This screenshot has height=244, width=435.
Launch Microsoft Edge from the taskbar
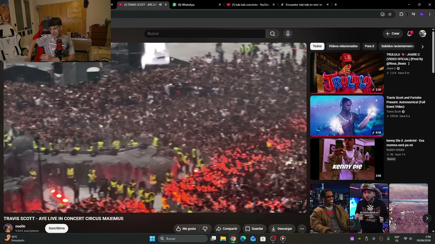[x=243, y=239]
